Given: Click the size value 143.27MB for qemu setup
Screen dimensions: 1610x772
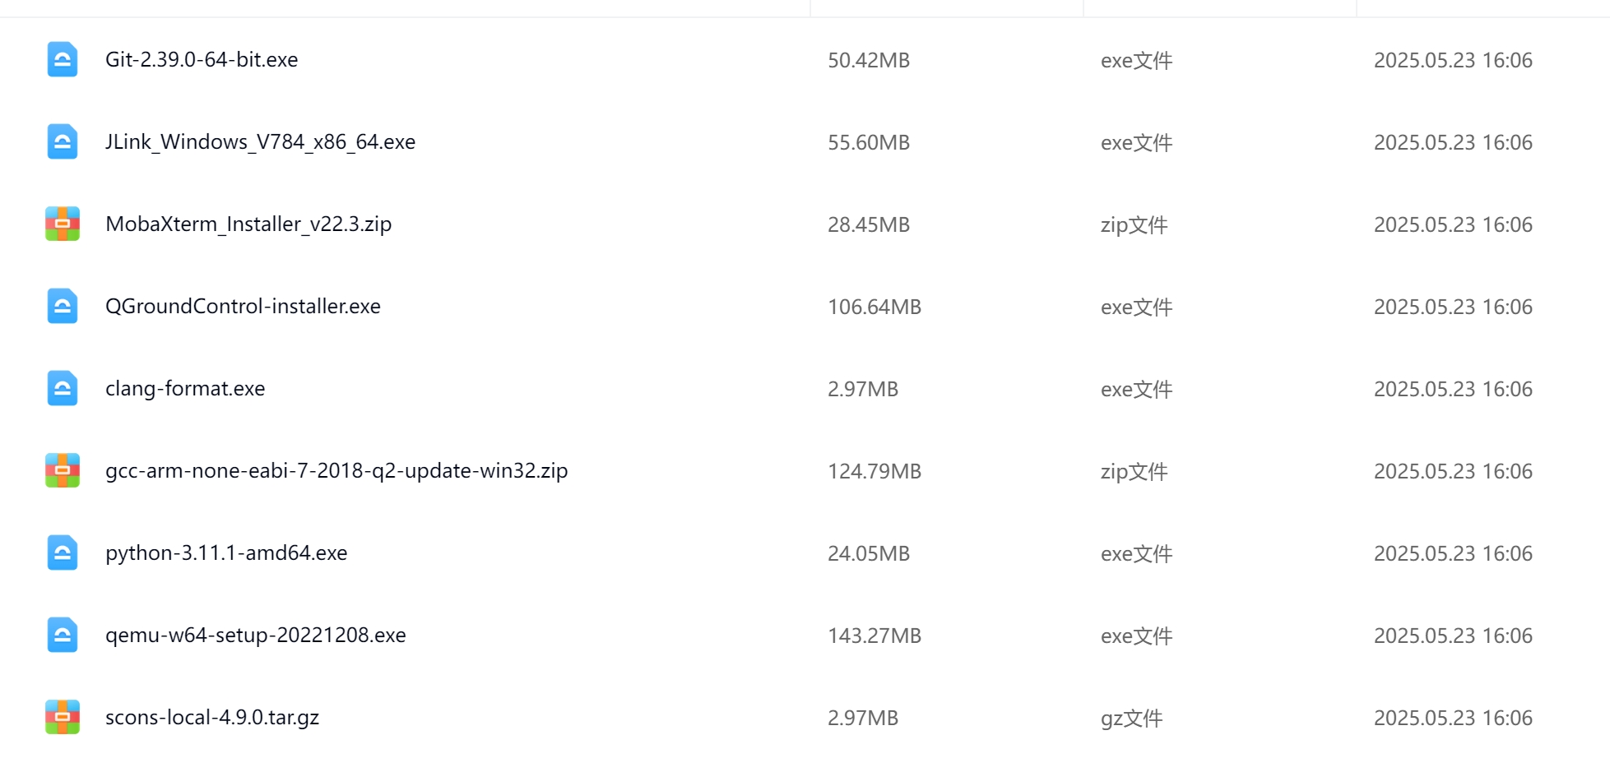Looking at the screenshot, I should coord(875,634).
